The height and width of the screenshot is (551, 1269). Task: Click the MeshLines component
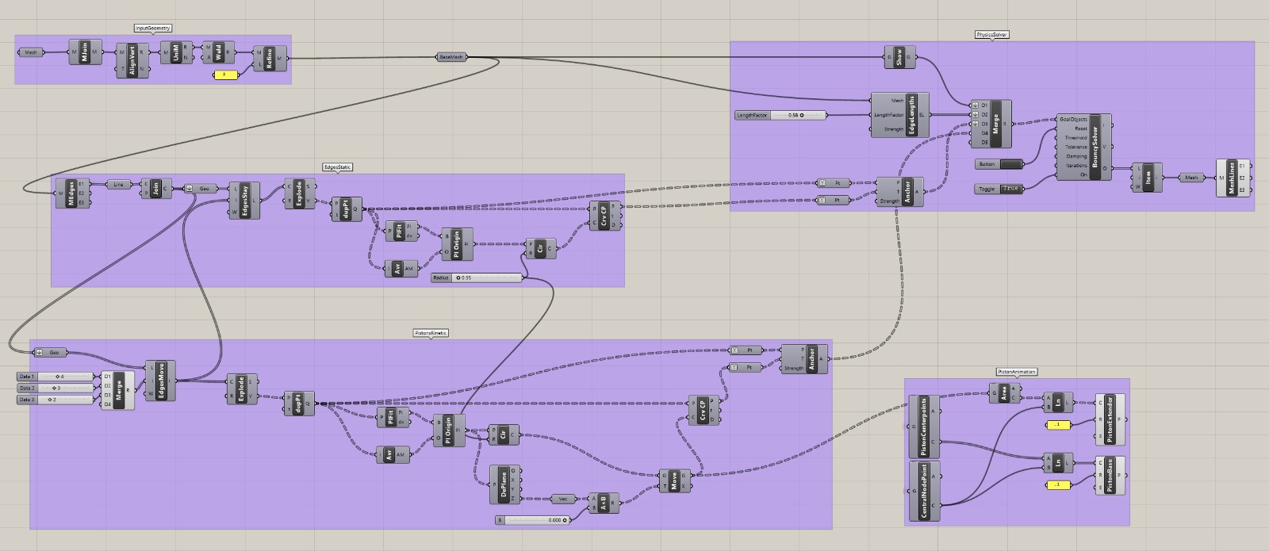pyautogui.click(x=1231, y=178)
